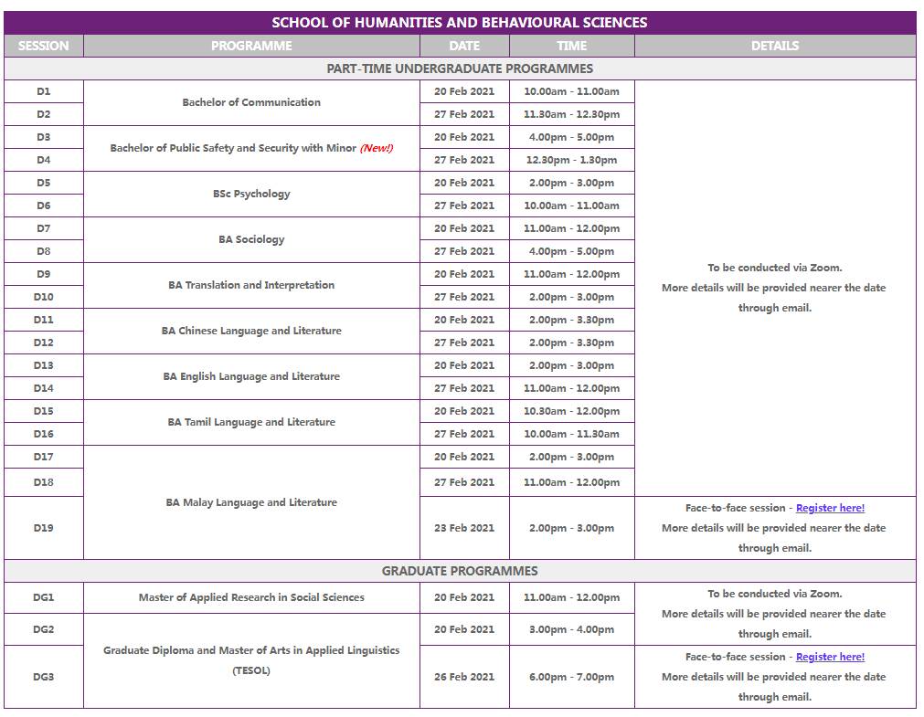Image resolution: width=924 pixels, height=717 pixels.
Task: Click the SESSION column header
Action: 43,45
